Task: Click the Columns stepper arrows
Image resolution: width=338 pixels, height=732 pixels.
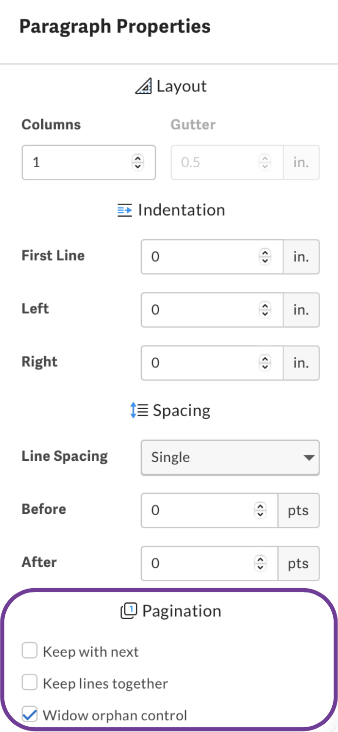Action: tap(138, 162)
